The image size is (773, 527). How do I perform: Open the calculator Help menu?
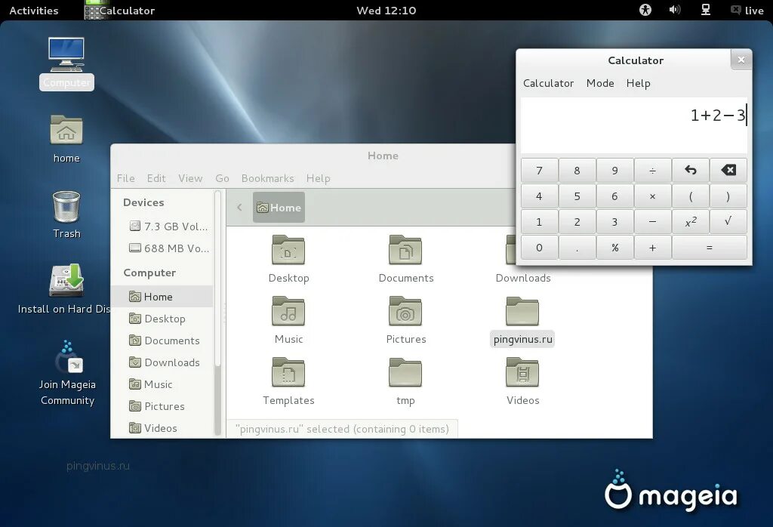coord(638,83)
